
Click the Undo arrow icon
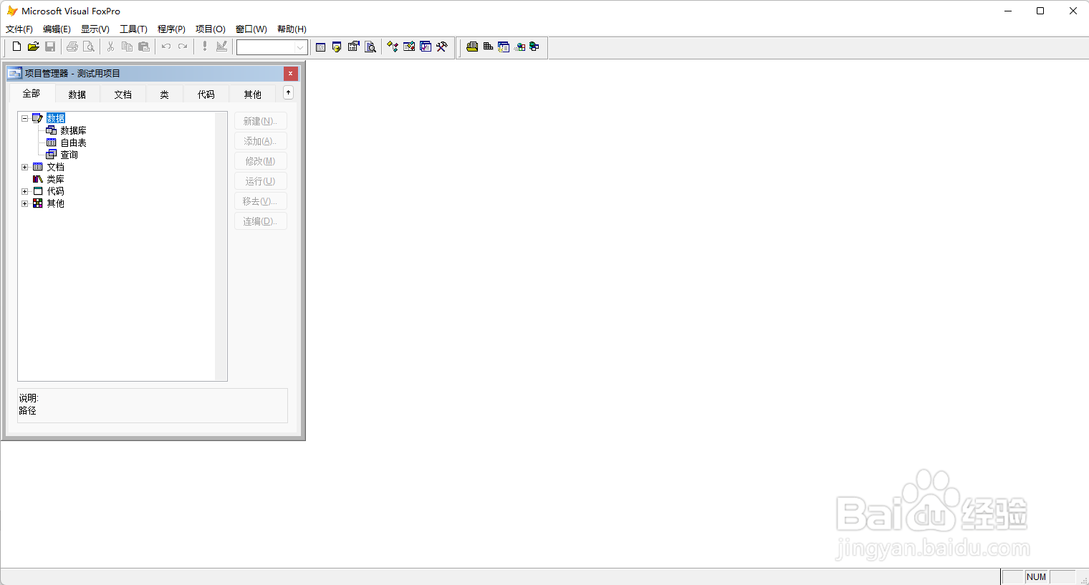click(165, 47)
